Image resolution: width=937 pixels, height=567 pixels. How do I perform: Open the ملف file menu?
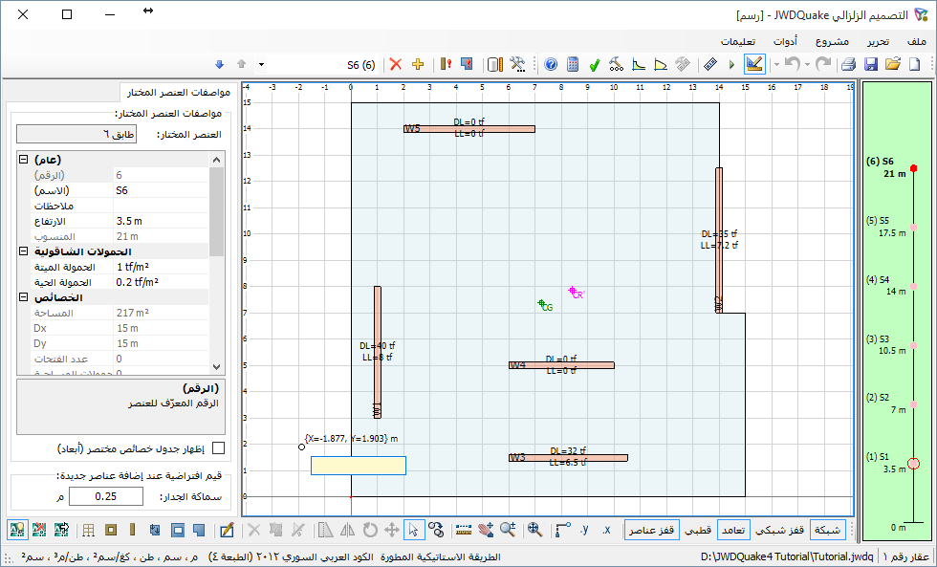[x=916, y=41]
